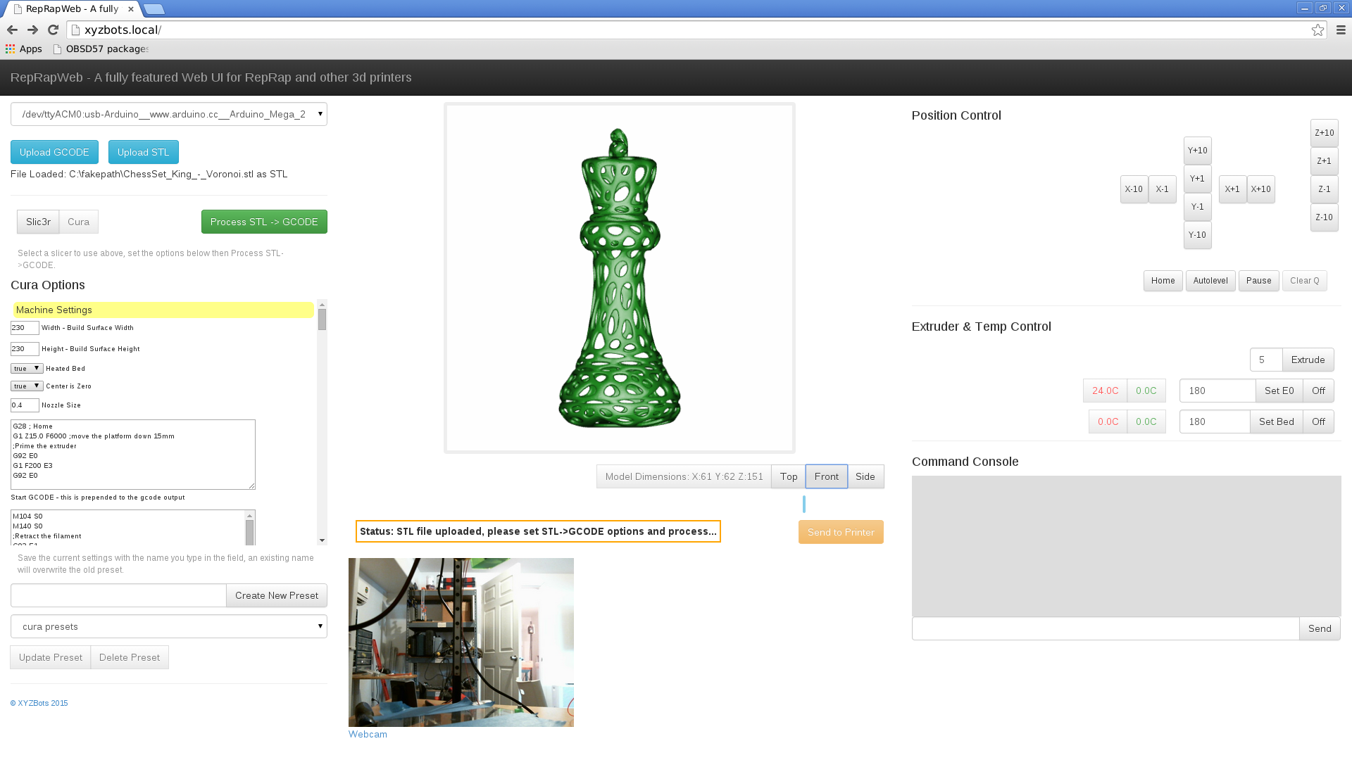Image resolution: width=1352 pixels, height=760 pixels.
Task: Select the Cura slicer option
Action: point(78,222)
